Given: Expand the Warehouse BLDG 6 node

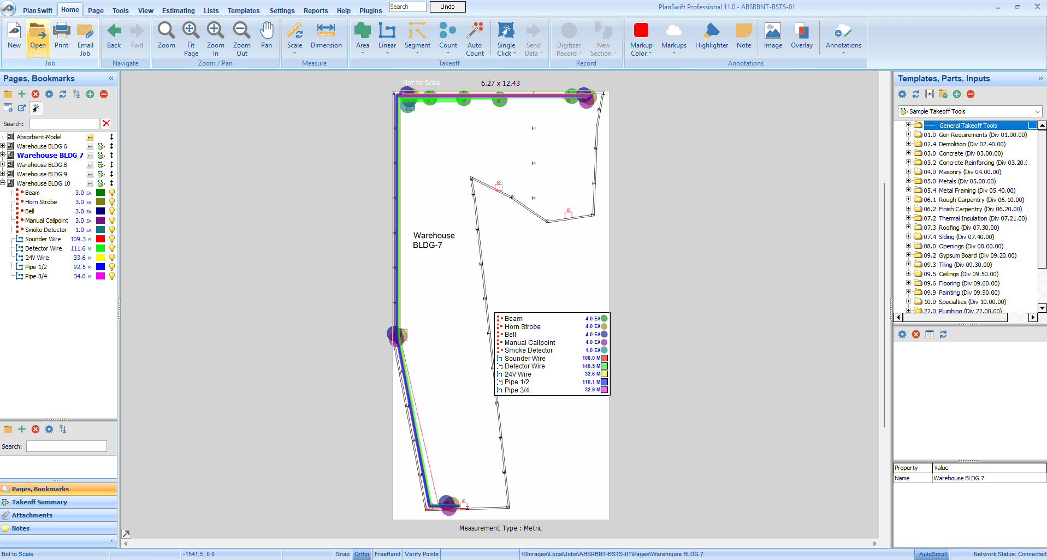Looking at the screenshot, I should [3, 146].
